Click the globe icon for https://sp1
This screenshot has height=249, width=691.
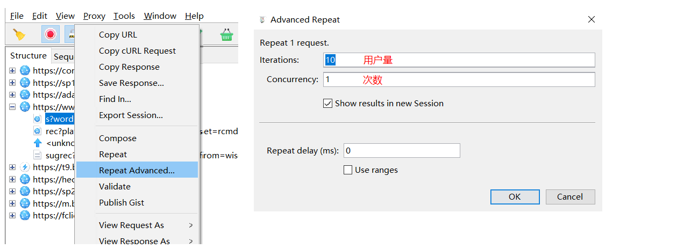tap(25, 83)
